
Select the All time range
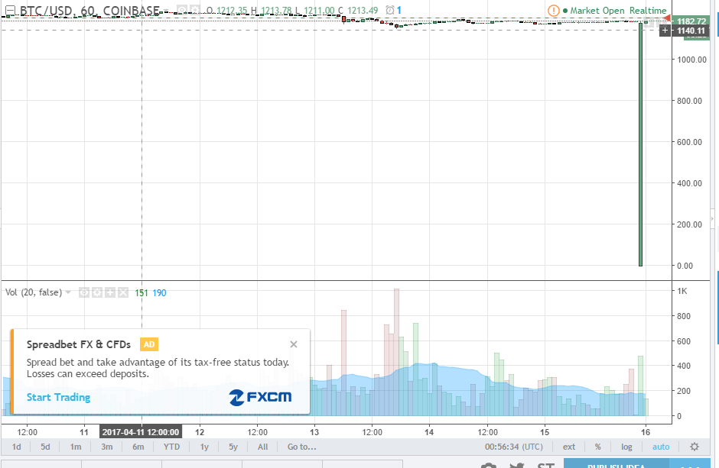263,447
